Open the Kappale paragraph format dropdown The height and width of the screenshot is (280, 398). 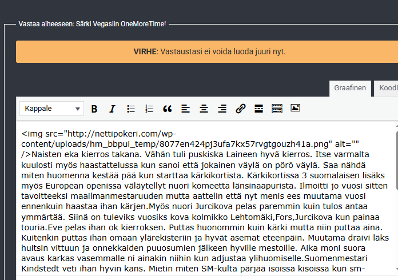tap(52, 109)
